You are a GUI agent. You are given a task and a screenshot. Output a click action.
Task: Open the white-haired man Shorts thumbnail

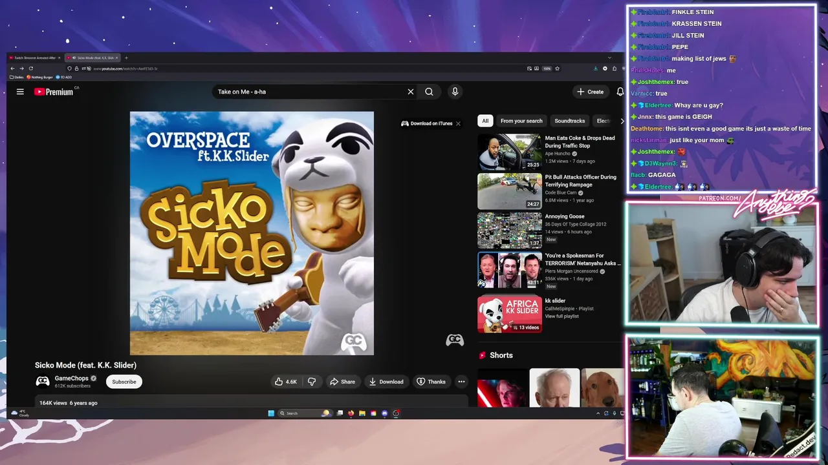(554, 387)
